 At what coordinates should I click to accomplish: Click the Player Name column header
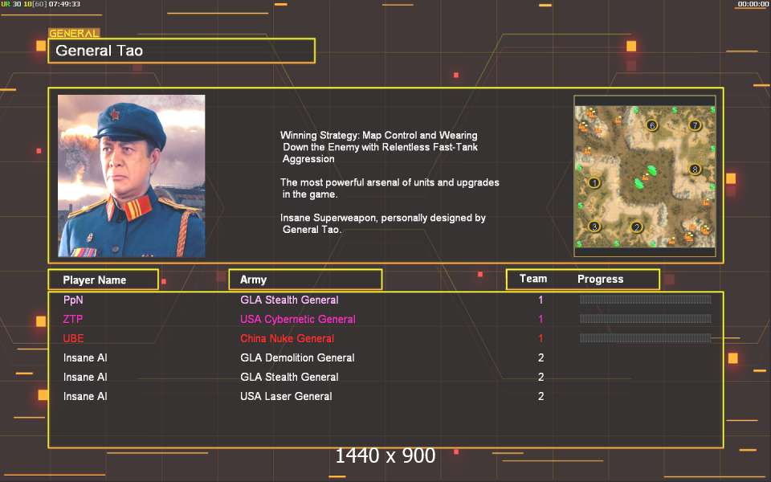pyautogui.click(x=104, y=280)
